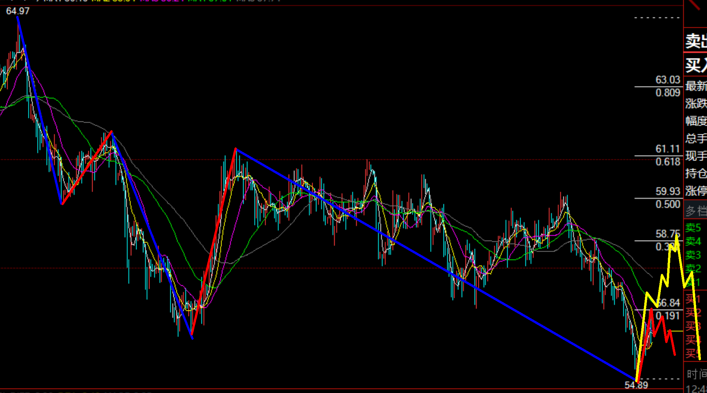Viewport: 707px width, 393px height.
Task: Select the 卖5 ask level row
Action: pos(693,228)
